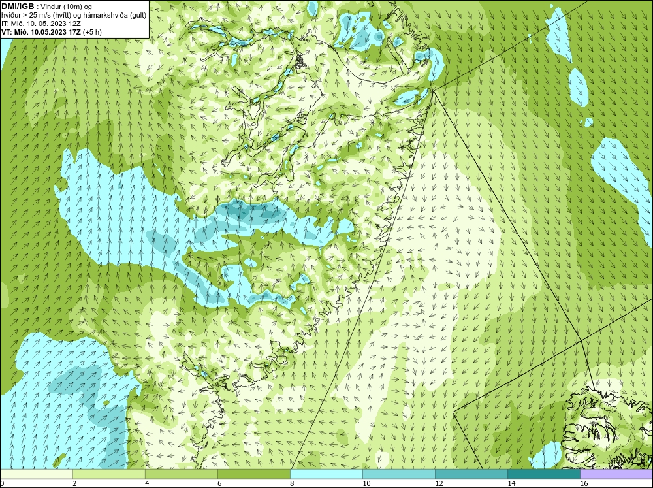653x488 pixels.
Task: Click the 8–10 m/s light cyan legend swatch
Action: [x=326, y=474]
